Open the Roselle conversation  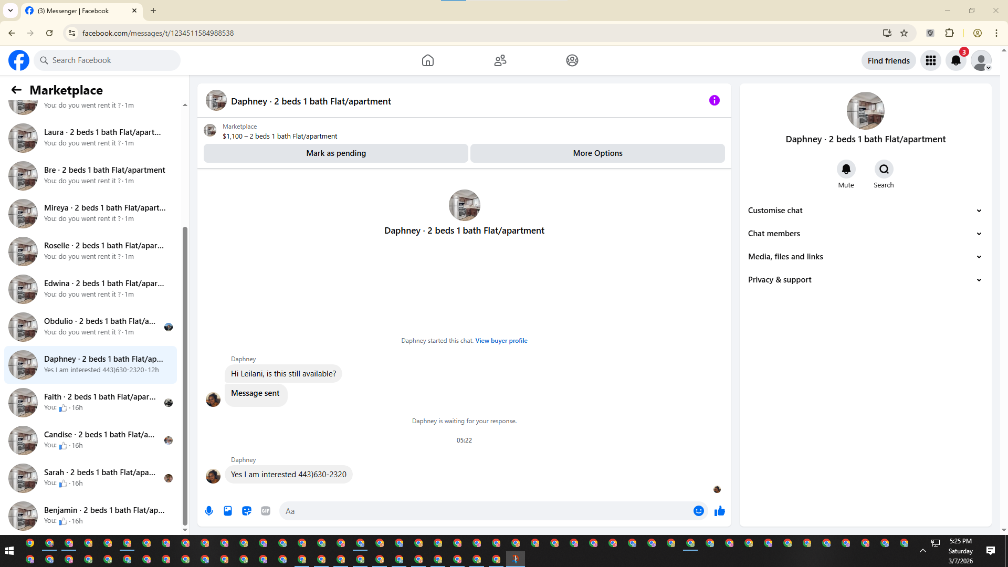point(90,251)
